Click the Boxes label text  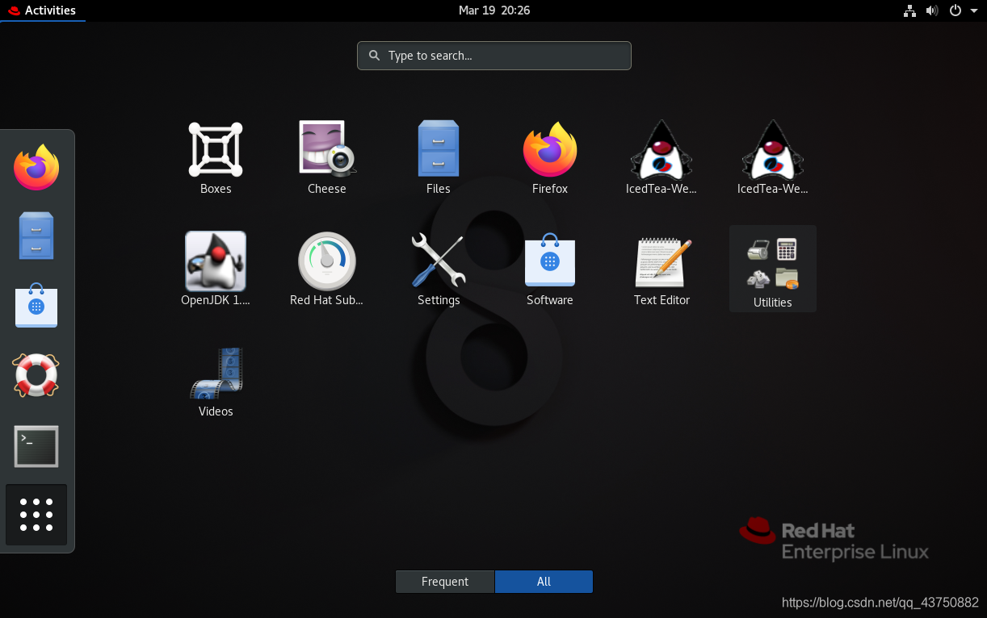(216, 189)
